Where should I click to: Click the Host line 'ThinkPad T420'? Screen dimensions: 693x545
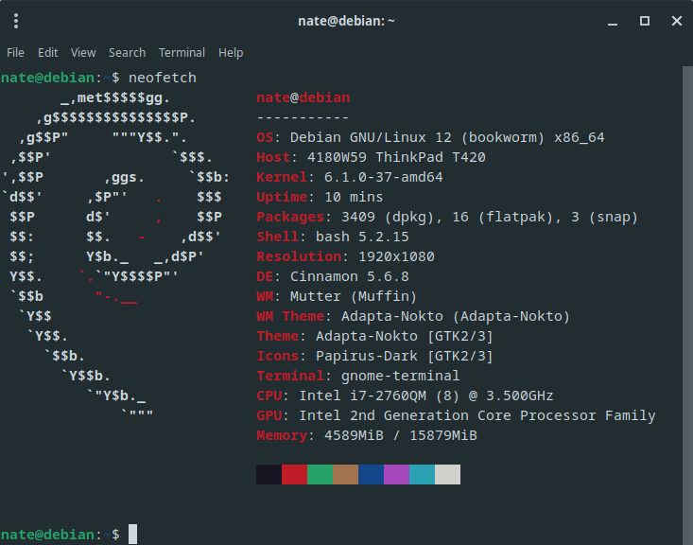(x=430, y=157)
